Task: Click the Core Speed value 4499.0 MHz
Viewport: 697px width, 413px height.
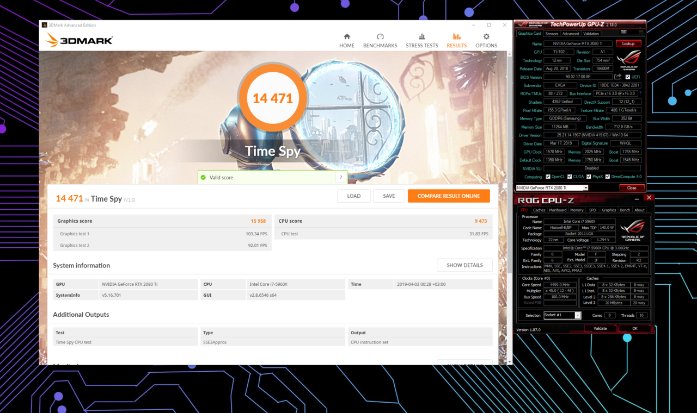Action: pos(560,285)
